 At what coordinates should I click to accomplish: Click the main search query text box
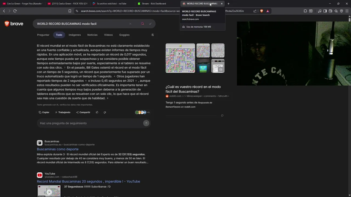pos(82,24)
